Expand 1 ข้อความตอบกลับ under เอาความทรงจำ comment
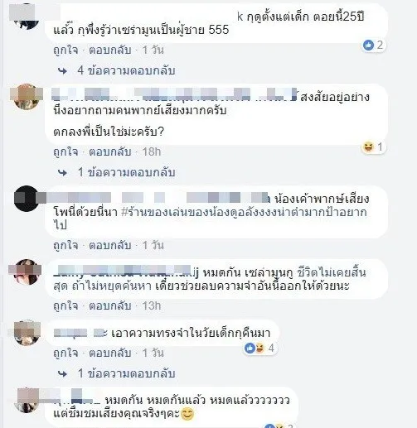 (126, 373)
